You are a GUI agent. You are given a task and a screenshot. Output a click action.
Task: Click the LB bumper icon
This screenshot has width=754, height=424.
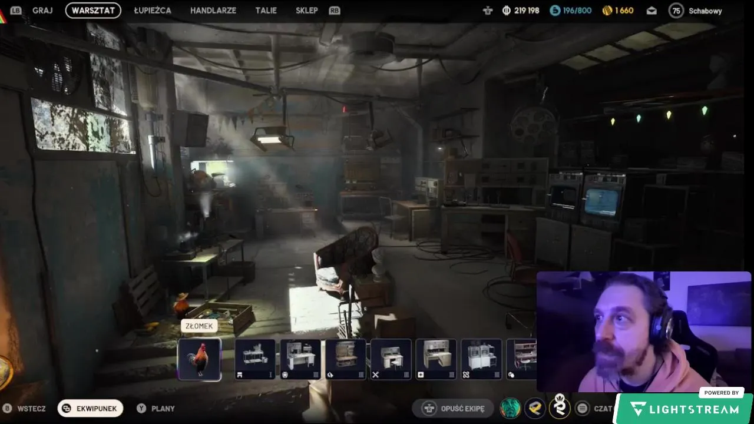point(16,11)
